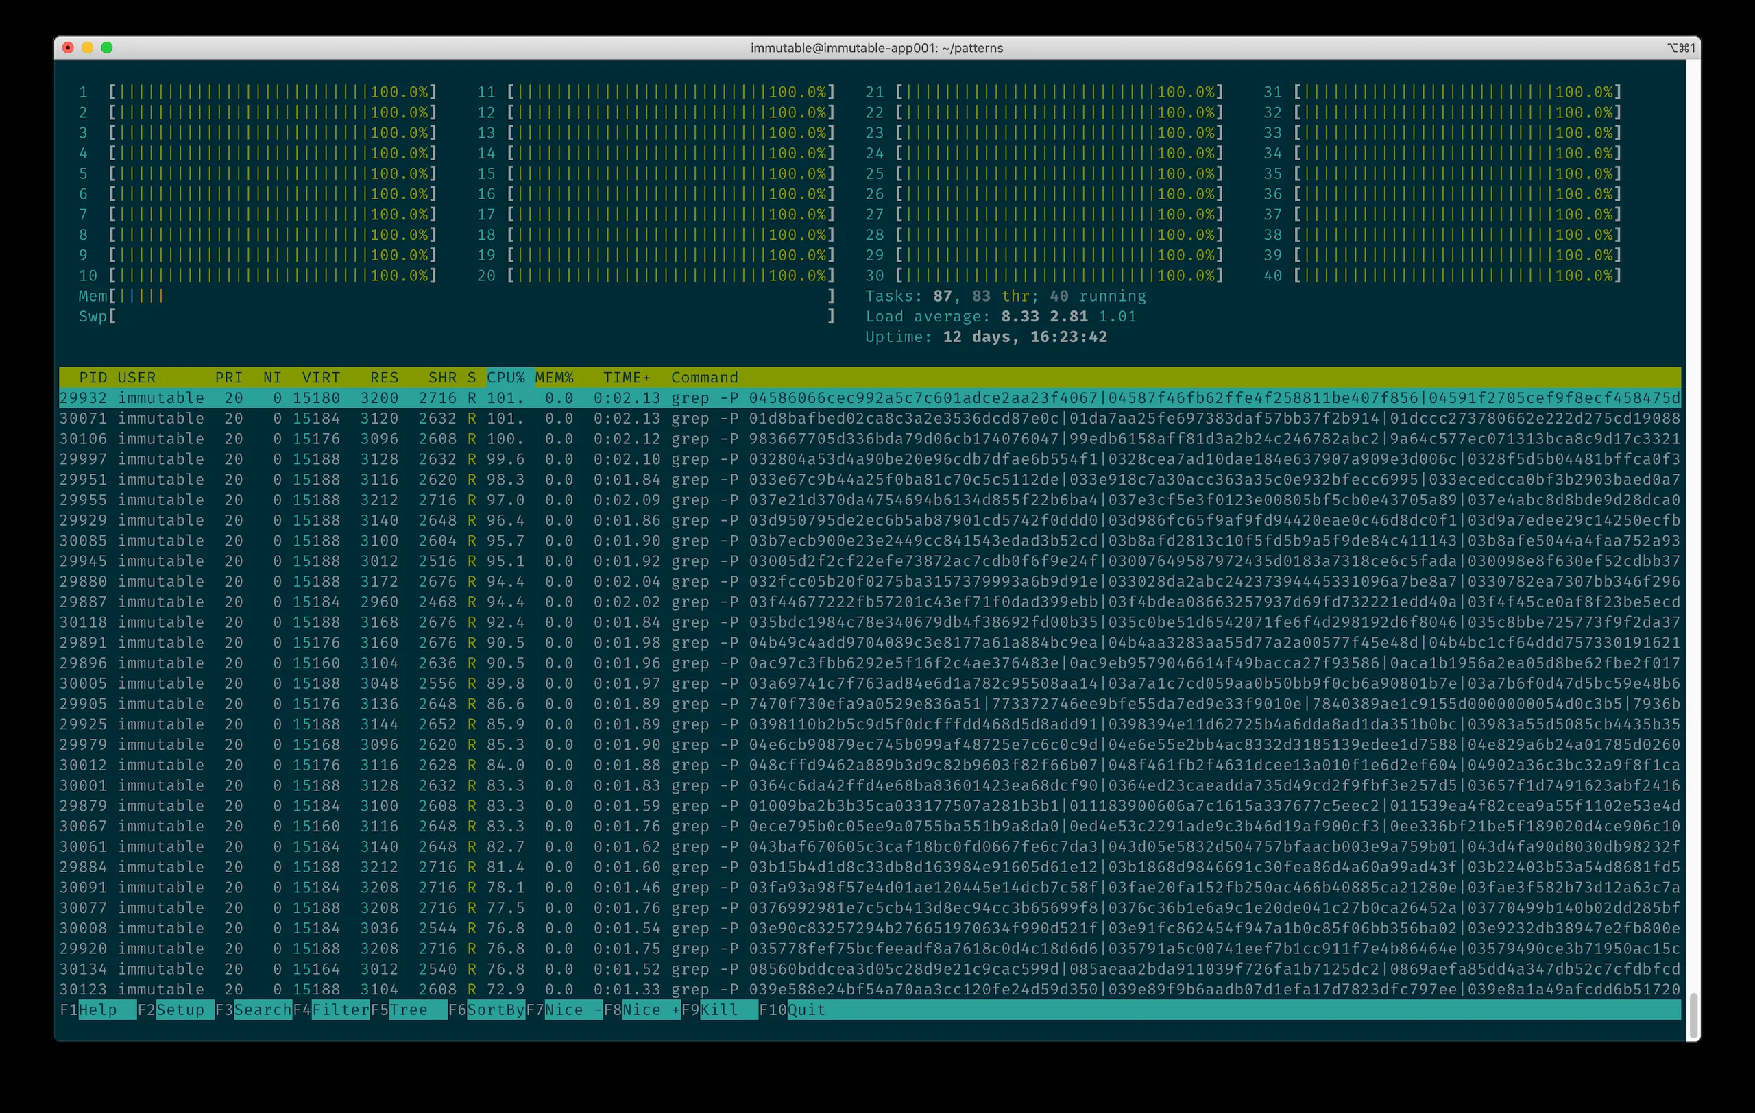Click the F1 Help function key label

point(97,1010)
